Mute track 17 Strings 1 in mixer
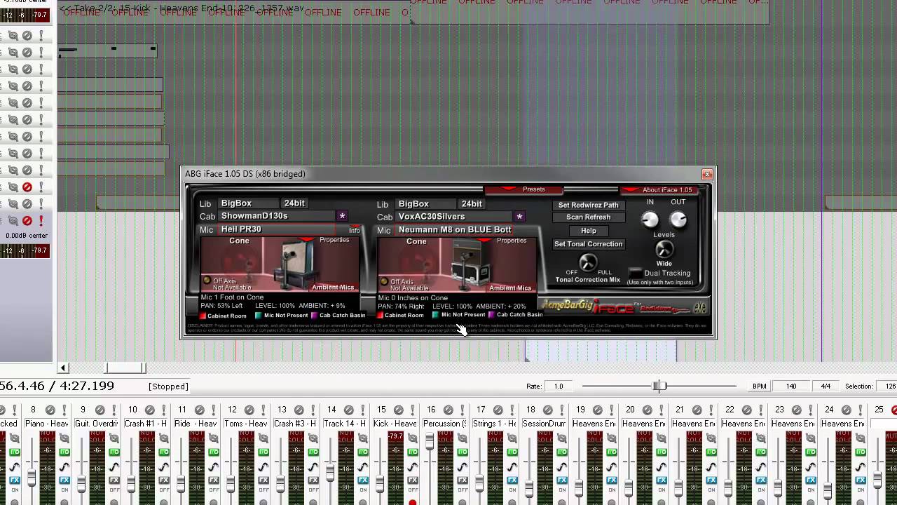The image size is (897, 505). (x=498, y=410)
